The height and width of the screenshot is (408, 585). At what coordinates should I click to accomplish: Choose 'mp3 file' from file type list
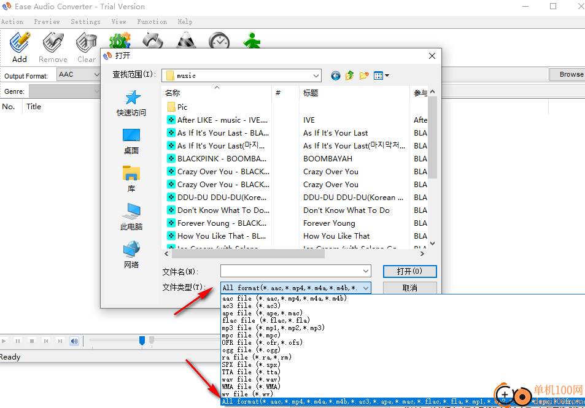[273, 328]
